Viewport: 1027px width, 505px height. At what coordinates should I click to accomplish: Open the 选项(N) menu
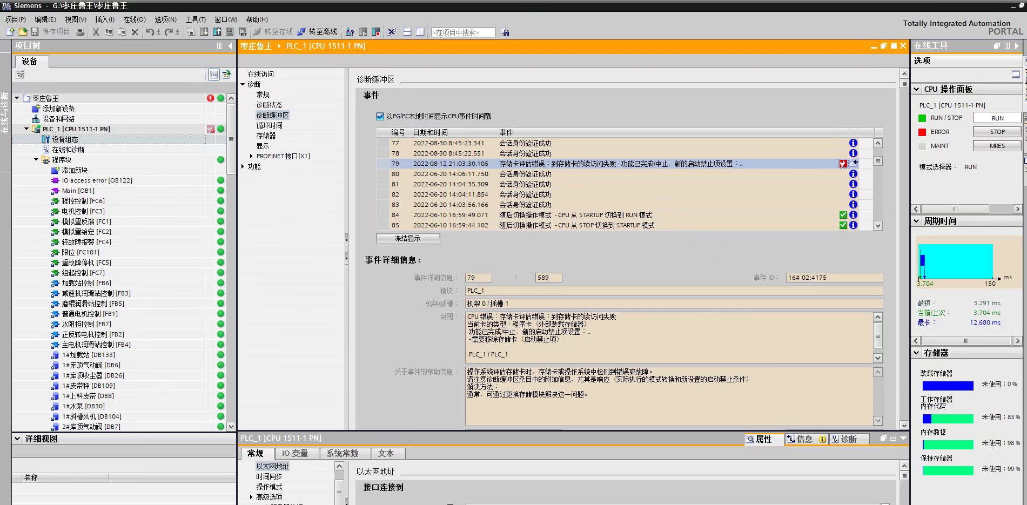pyautogui.click(x=165, y=19)
